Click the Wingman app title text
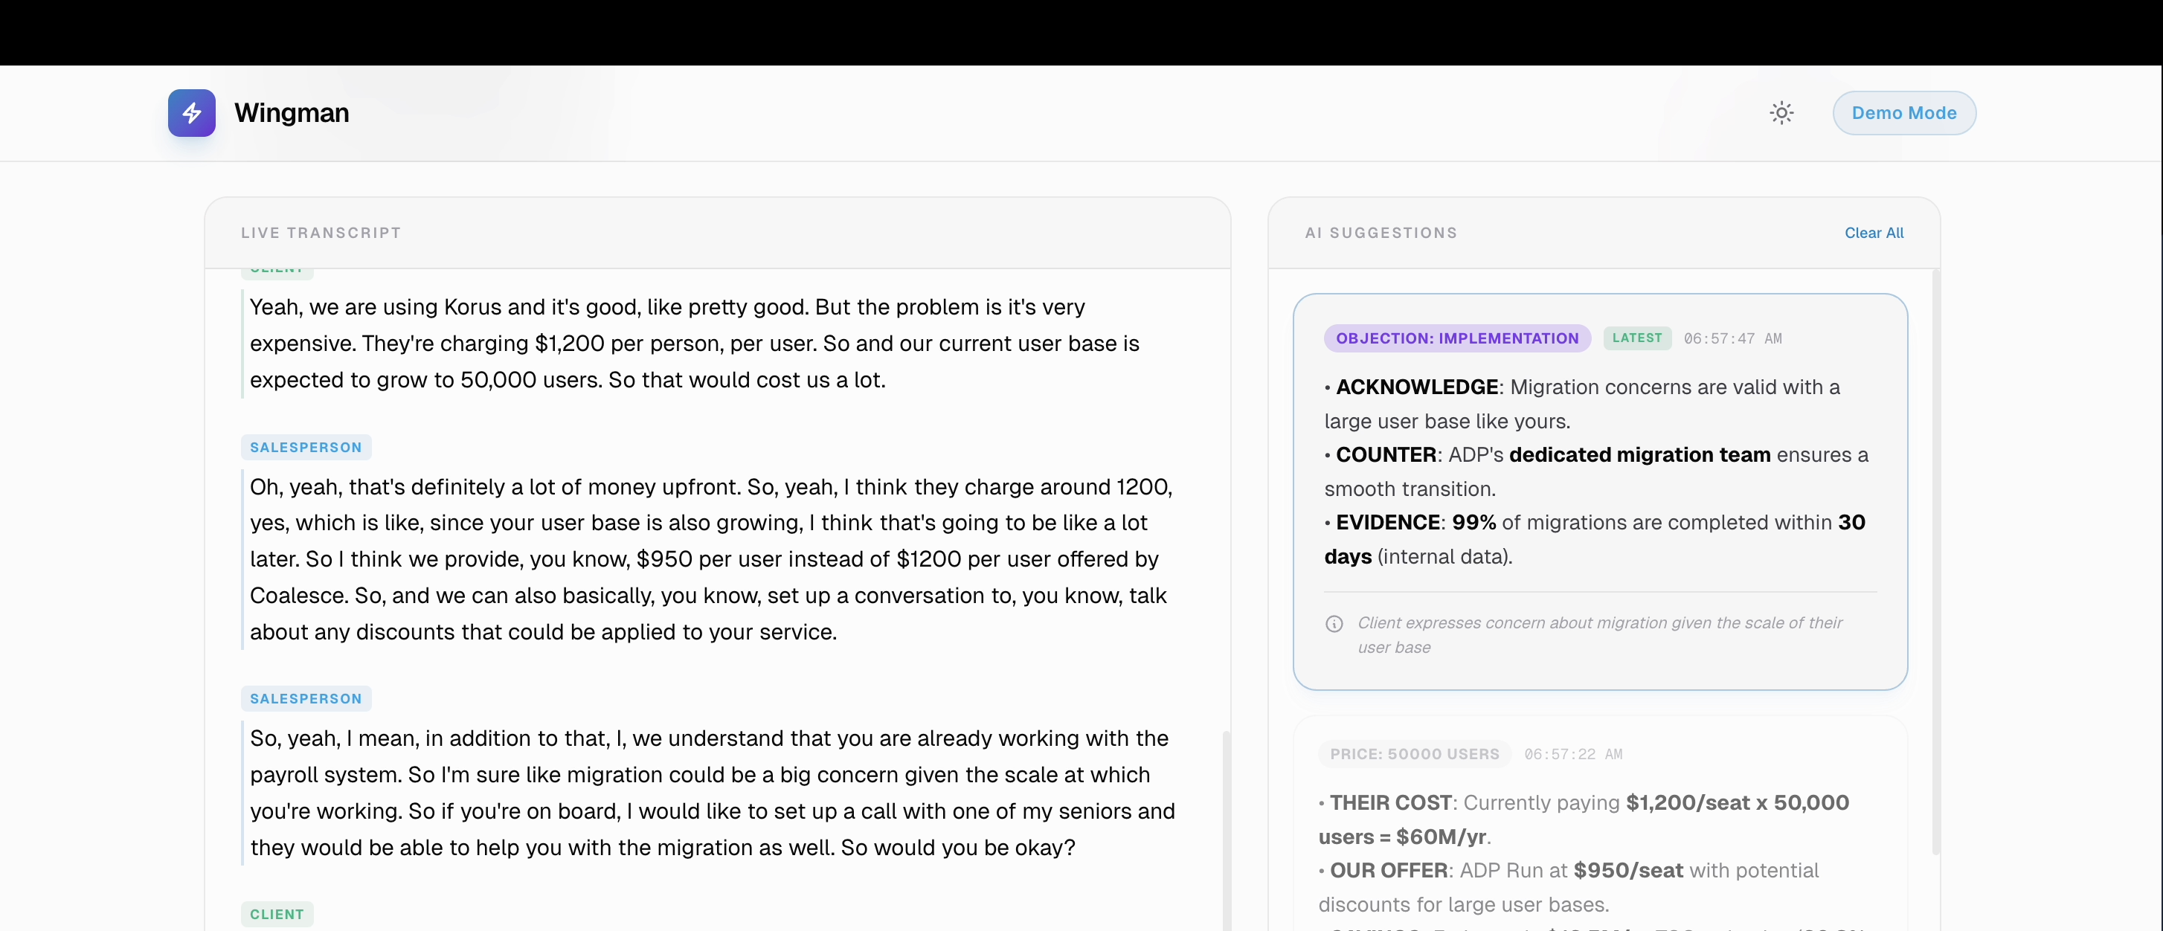The width and height of the screenshot is (2163, 931). coord(292,112)
